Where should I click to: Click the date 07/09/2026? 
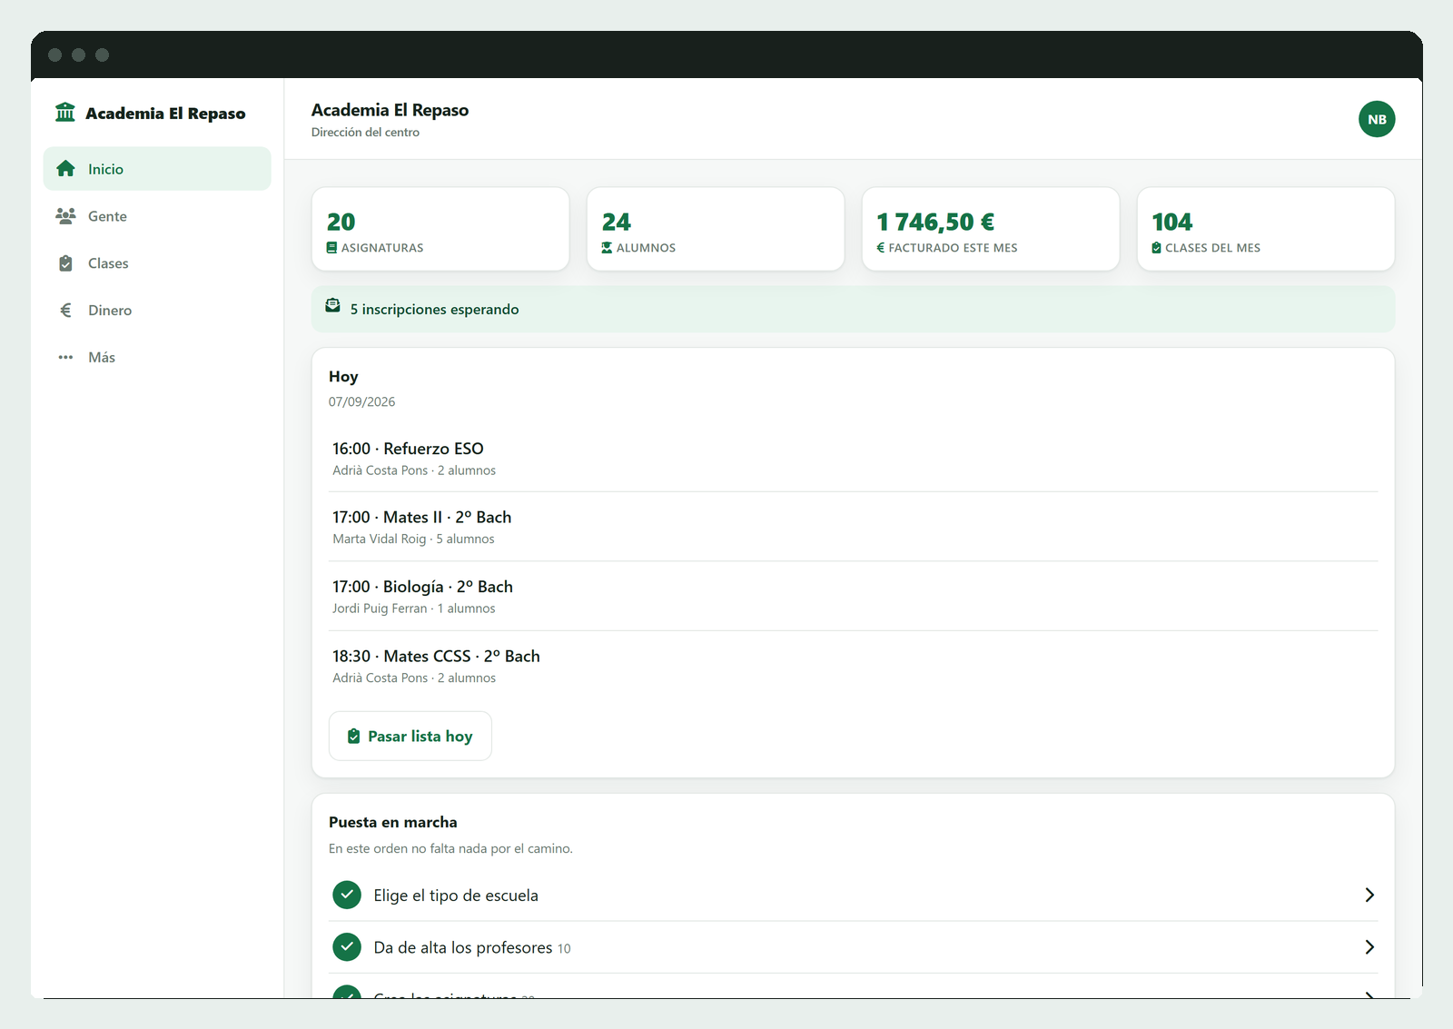361,402
